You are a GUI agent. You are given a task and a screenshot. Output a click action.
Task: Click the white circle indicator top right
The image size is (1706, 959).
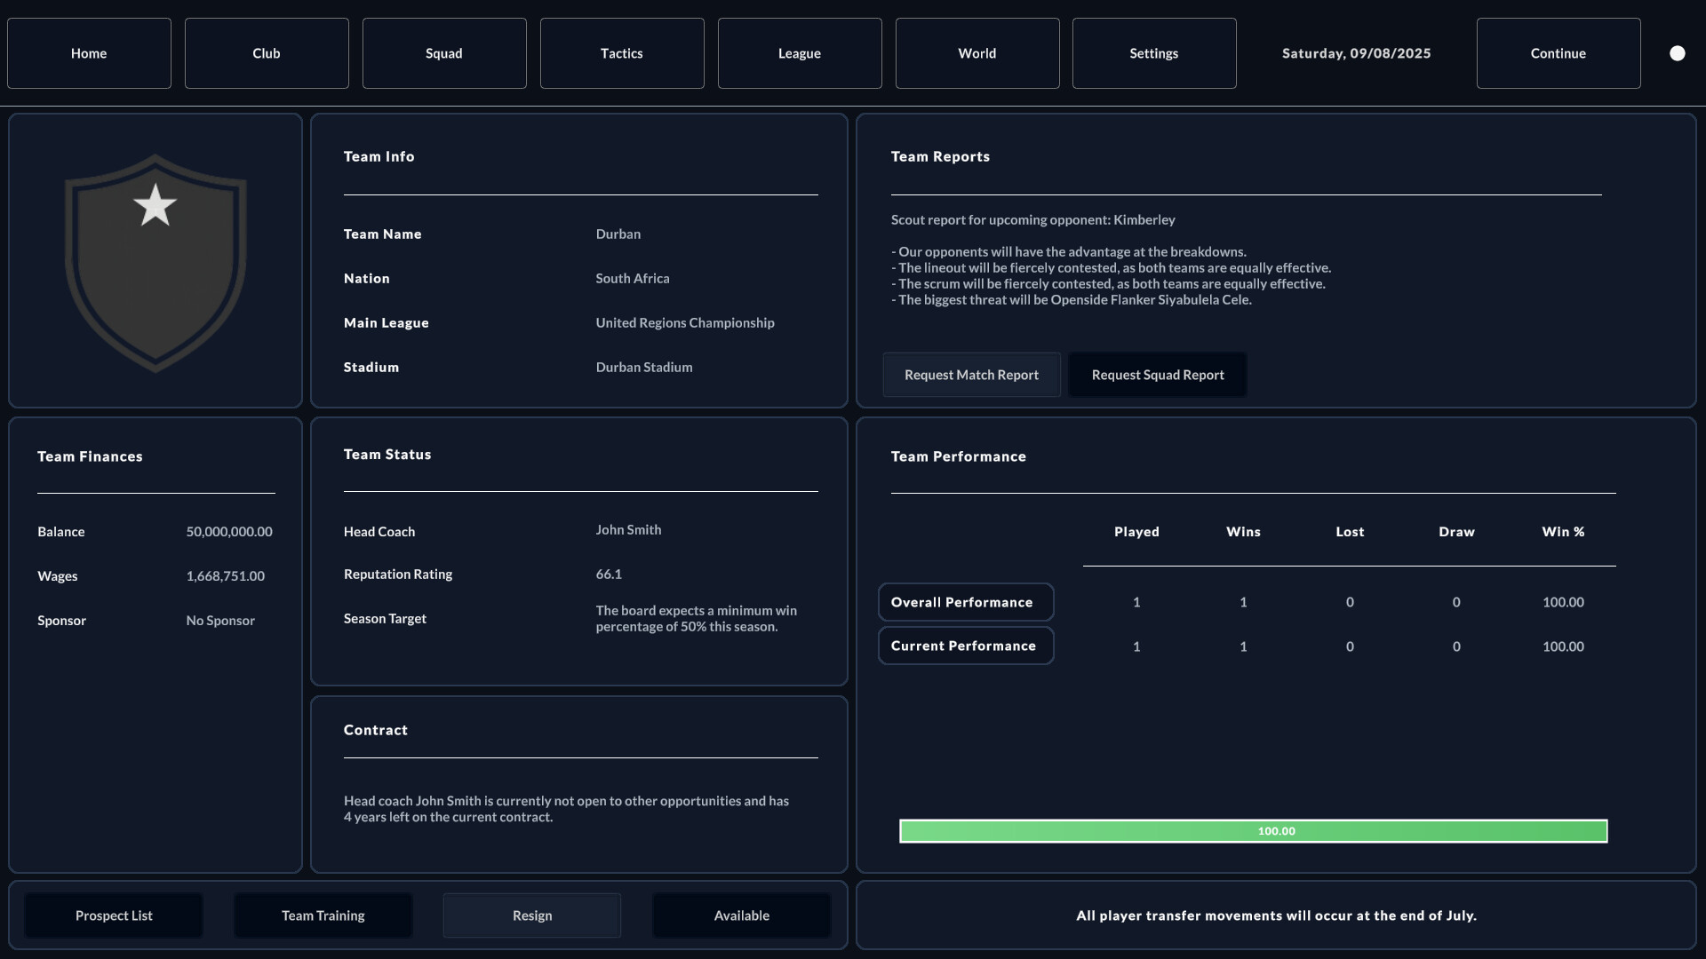click(1677, 53)
